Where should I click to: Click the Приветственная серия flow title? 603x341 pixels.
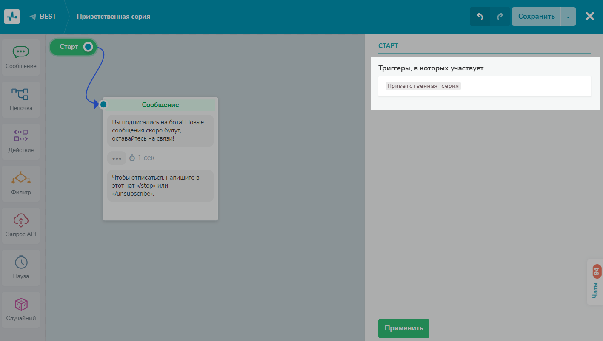click(x=113, y=17)
